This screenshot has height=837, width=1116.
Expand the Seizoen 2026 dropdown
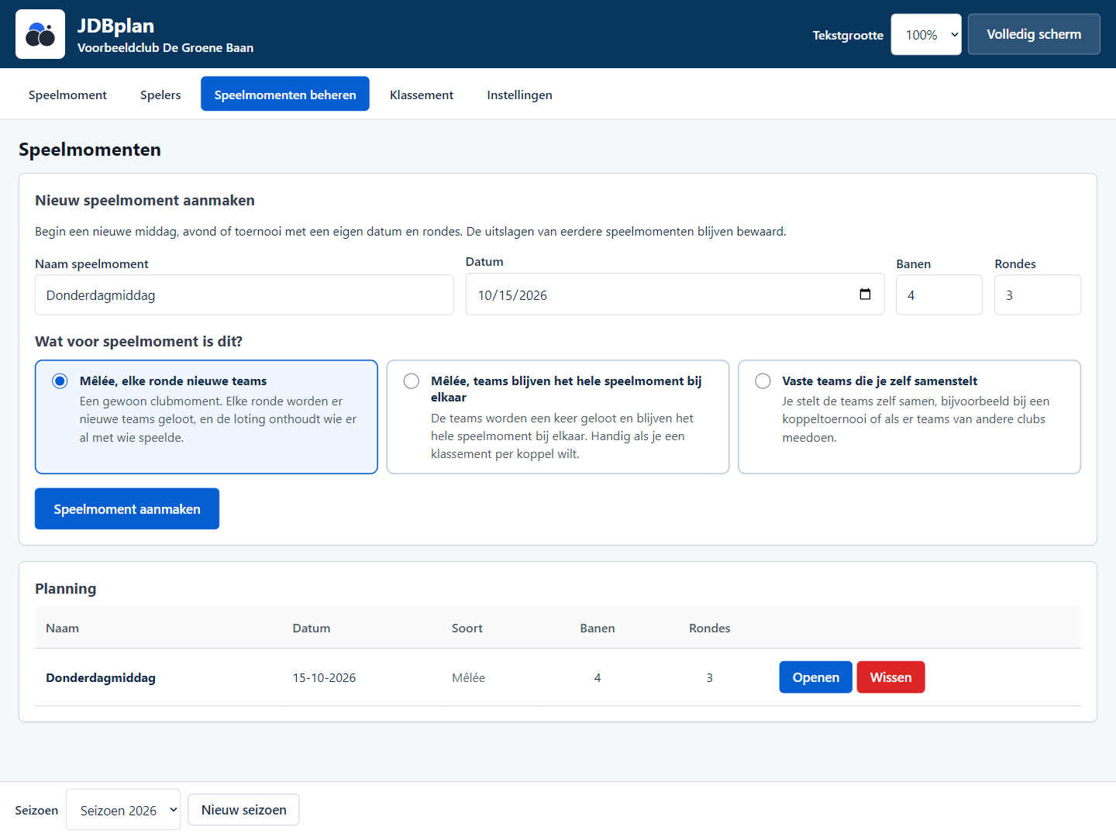(123, 810)
